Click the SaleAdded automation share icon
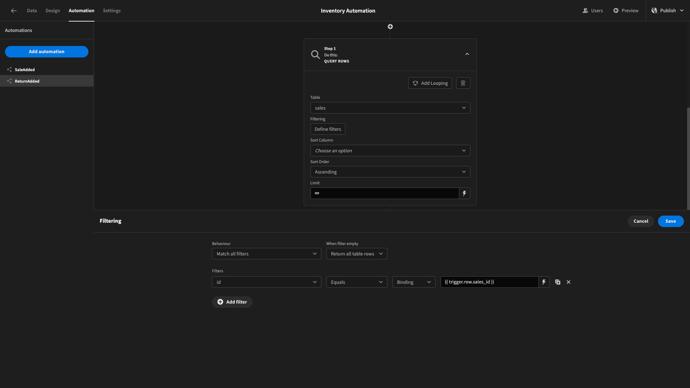The height and width of the screenshot is (388, 690). point(9,70)
